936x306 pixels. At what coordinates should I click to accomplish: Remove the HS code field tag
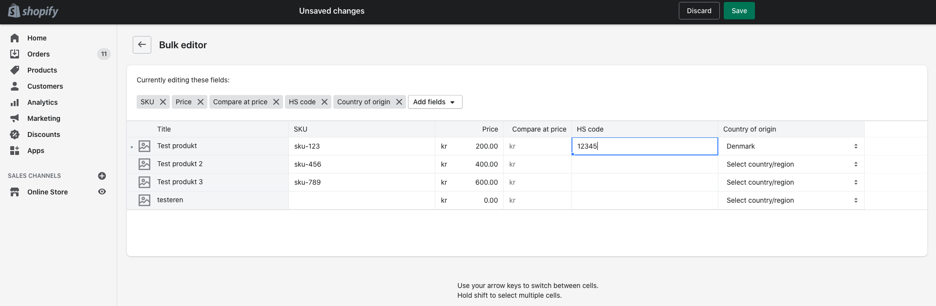coord(325,102)
